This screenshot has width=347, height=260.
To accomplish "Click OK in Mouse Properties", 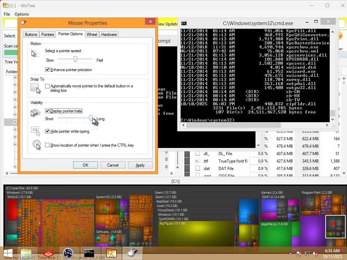I will 85,165.
